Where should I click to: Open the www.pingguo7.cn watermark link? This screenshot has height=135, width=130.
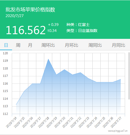[x=118, y=131]
